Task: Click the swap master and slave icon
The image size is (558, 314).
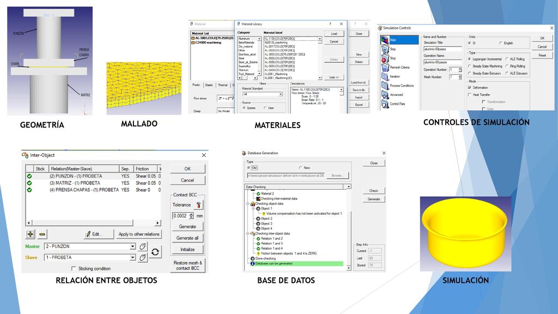Action: pos(155,252)
